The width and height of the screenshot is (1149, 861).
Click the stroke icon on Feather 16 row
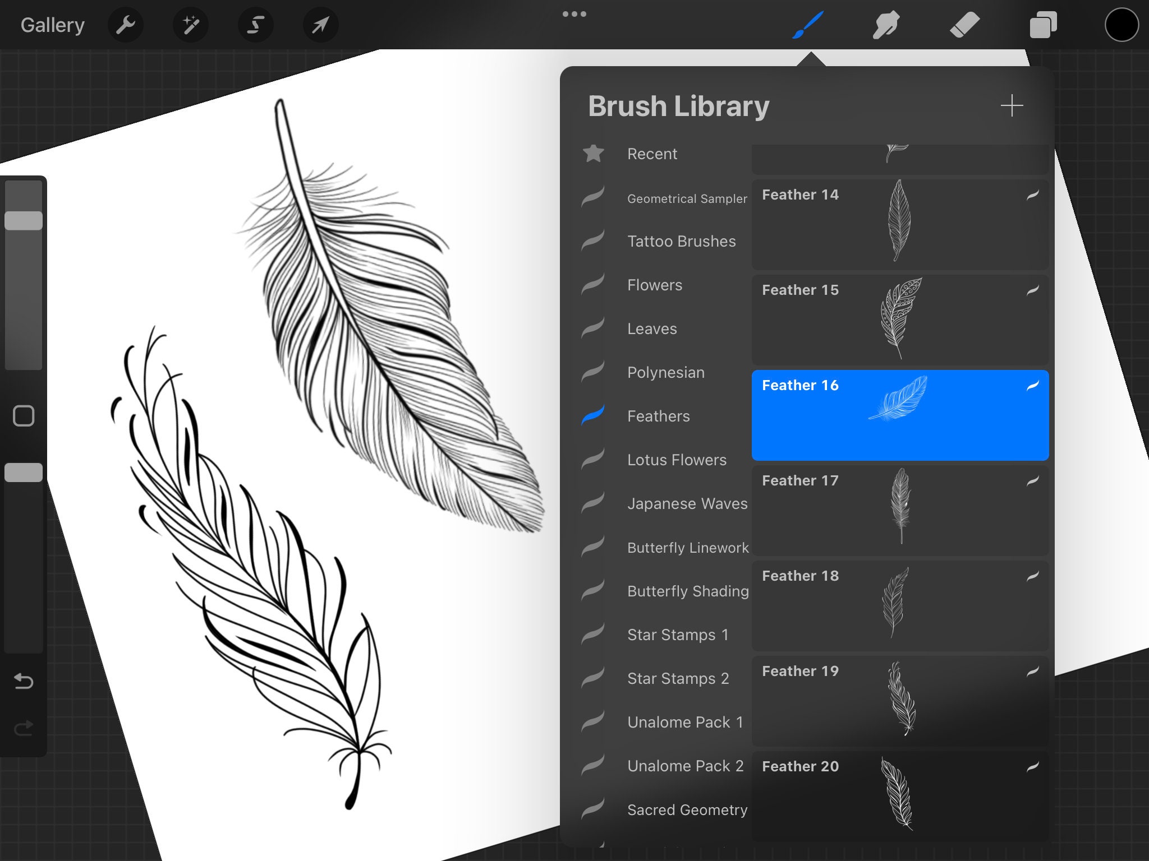tap(1033, 386)
